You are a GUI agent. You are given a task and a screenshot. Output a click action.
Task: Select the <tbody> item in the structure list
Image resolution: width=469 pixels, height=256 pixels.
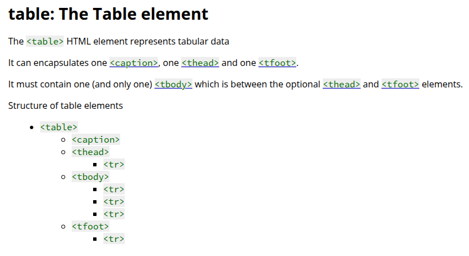[90, 177]
